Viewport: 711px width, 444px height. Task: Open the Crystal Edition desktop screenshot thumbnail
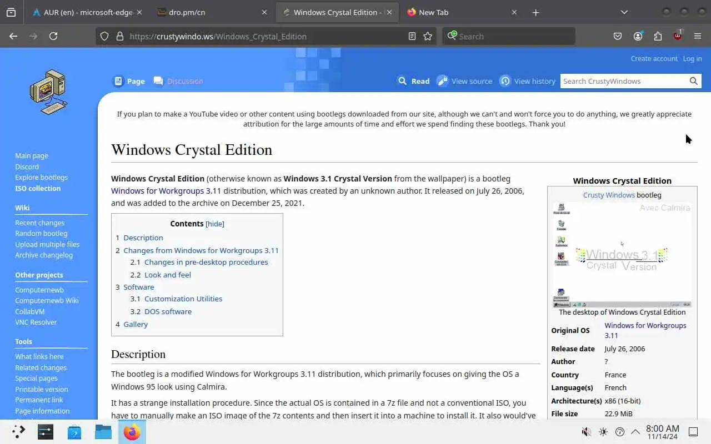[x=622, y=254]
